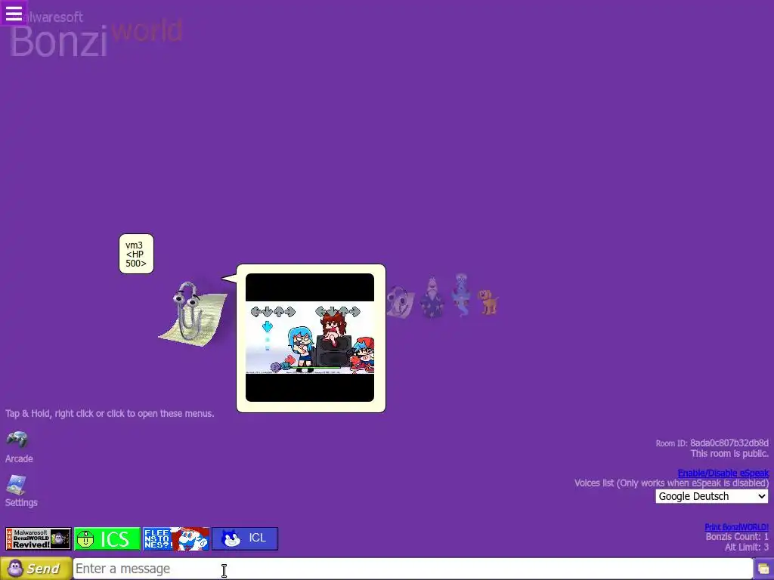774x580 pixels.
Task: Click the Enable/Disable eSpeak link
Action: pyautogui.click(x=723, y=473)
